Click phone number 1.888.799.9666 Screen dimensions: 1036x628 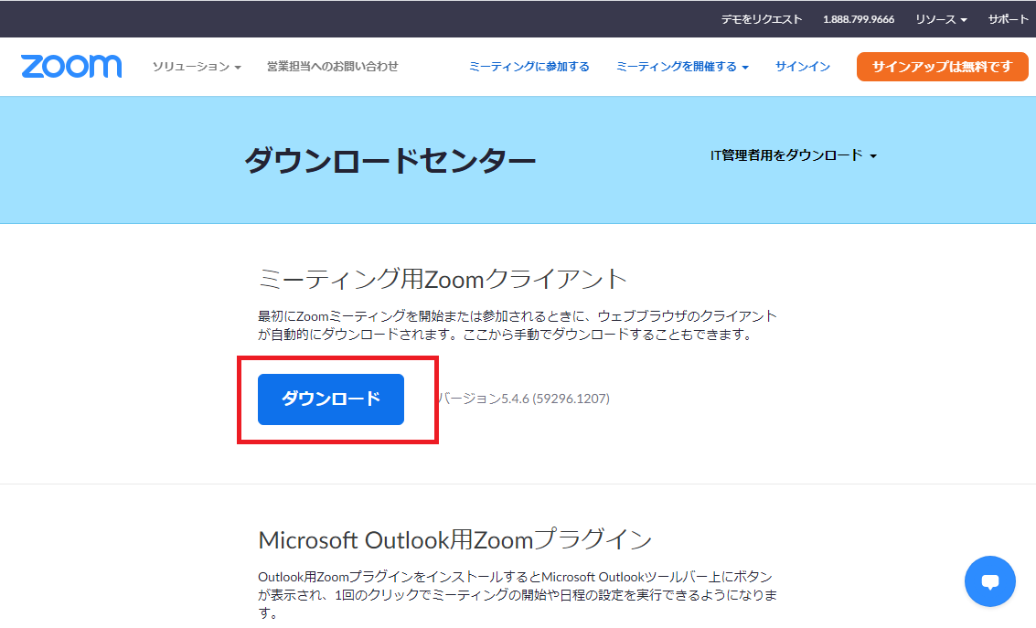859,19
